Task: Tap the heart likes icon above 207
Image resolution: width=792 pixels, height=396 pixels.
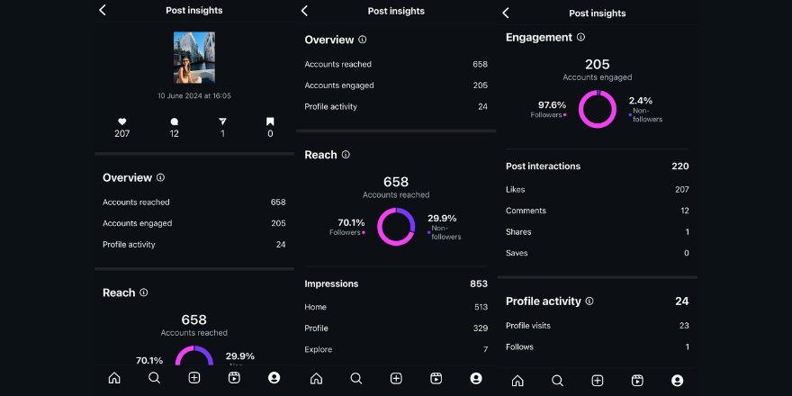Action: click(122, 121)
